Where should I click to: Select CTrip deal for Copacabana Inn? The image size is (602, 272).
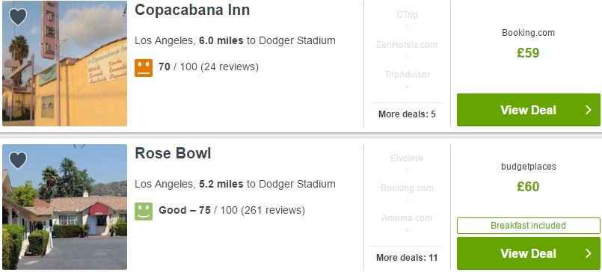[x=407, y=15]
